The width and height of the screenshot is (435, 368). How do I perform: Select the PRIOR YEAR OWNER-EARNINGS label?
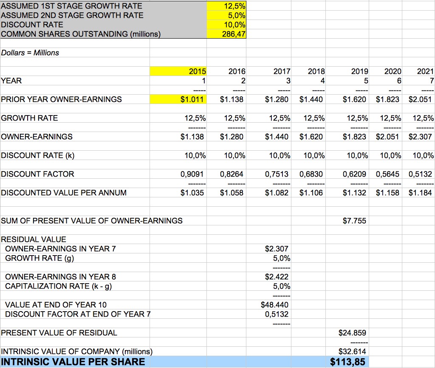[61, 99]
